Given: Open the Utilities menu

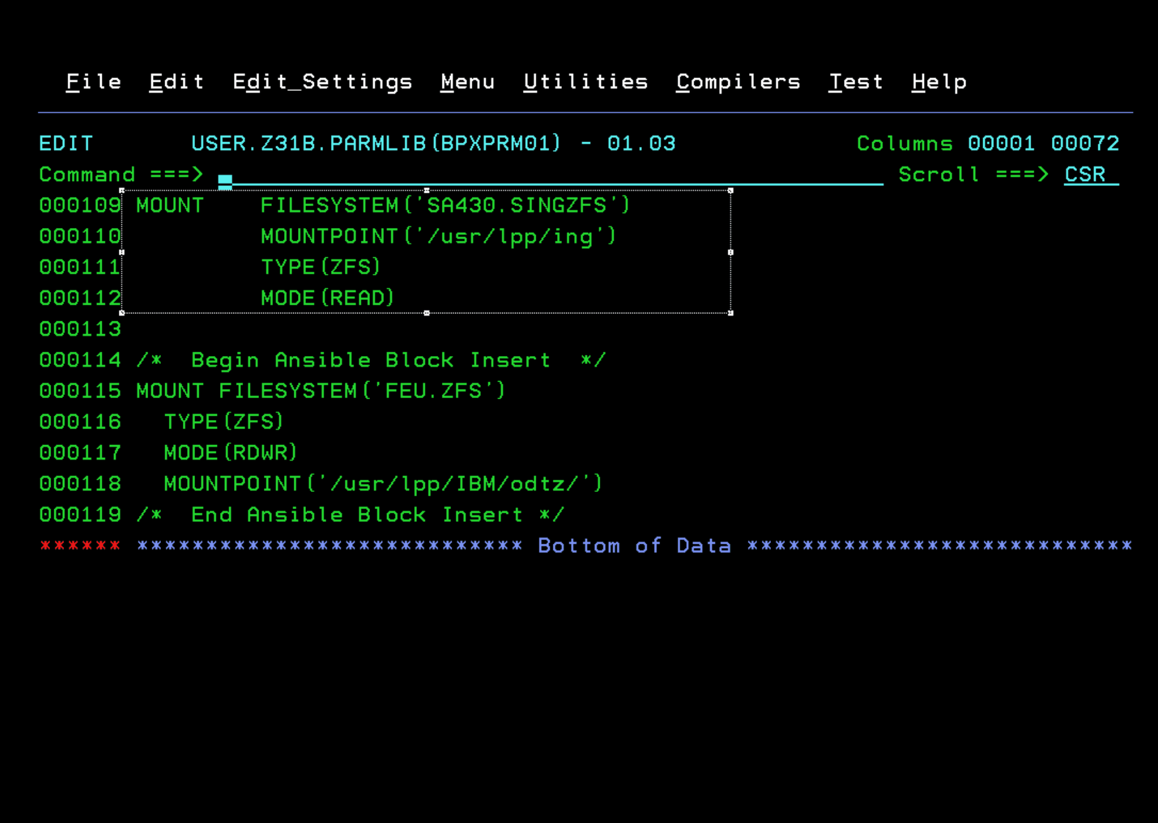Looking at the screenshot, I should [586, 81].
